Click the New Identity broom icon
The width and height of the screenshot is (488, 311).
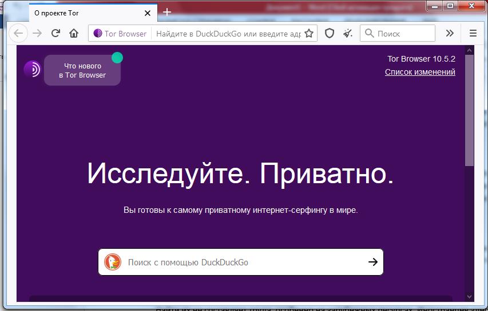pyautogui.click(x=348, y=33)
